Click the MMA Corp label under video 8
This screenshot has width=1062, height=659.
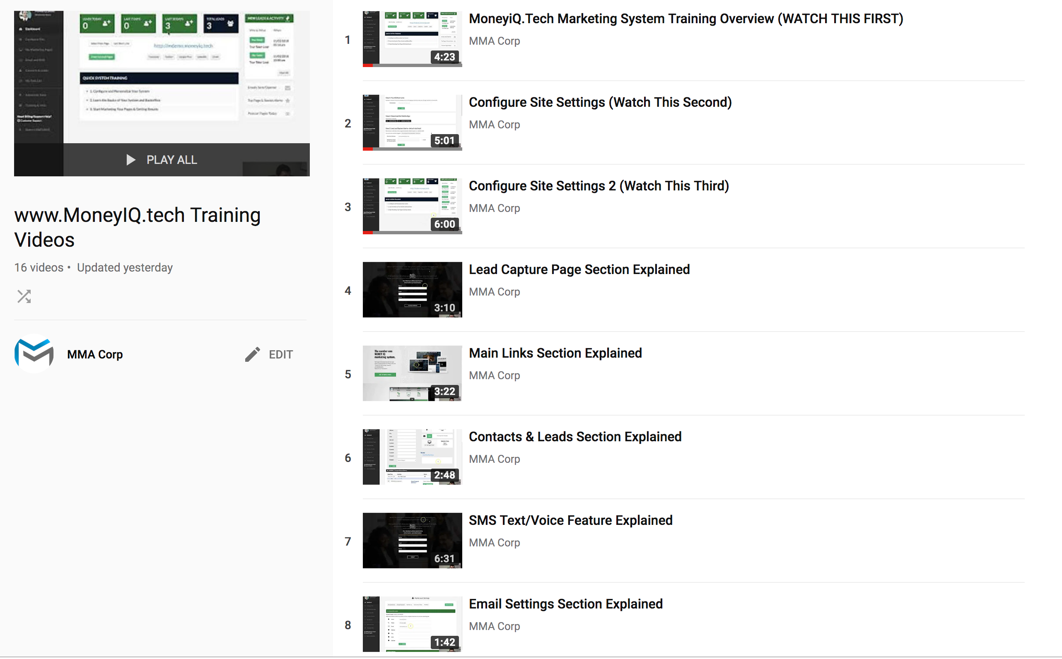coord(494,626)
